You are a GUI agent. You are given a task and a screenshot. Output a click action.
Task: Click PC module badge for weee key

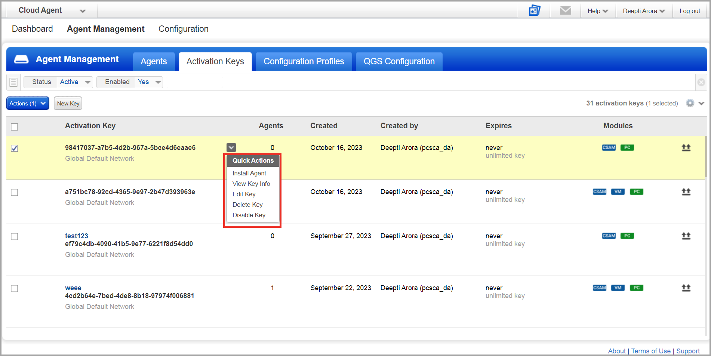637,288
